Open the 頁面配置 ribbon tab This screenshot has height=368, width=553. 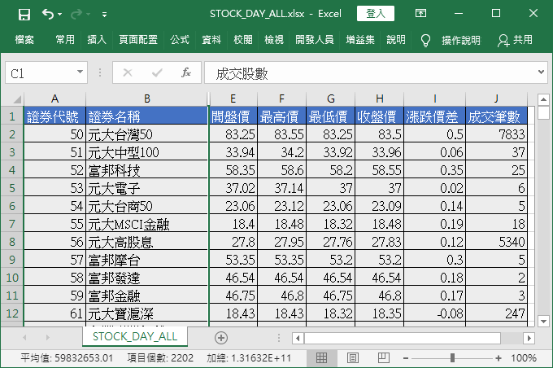[138, 40]
